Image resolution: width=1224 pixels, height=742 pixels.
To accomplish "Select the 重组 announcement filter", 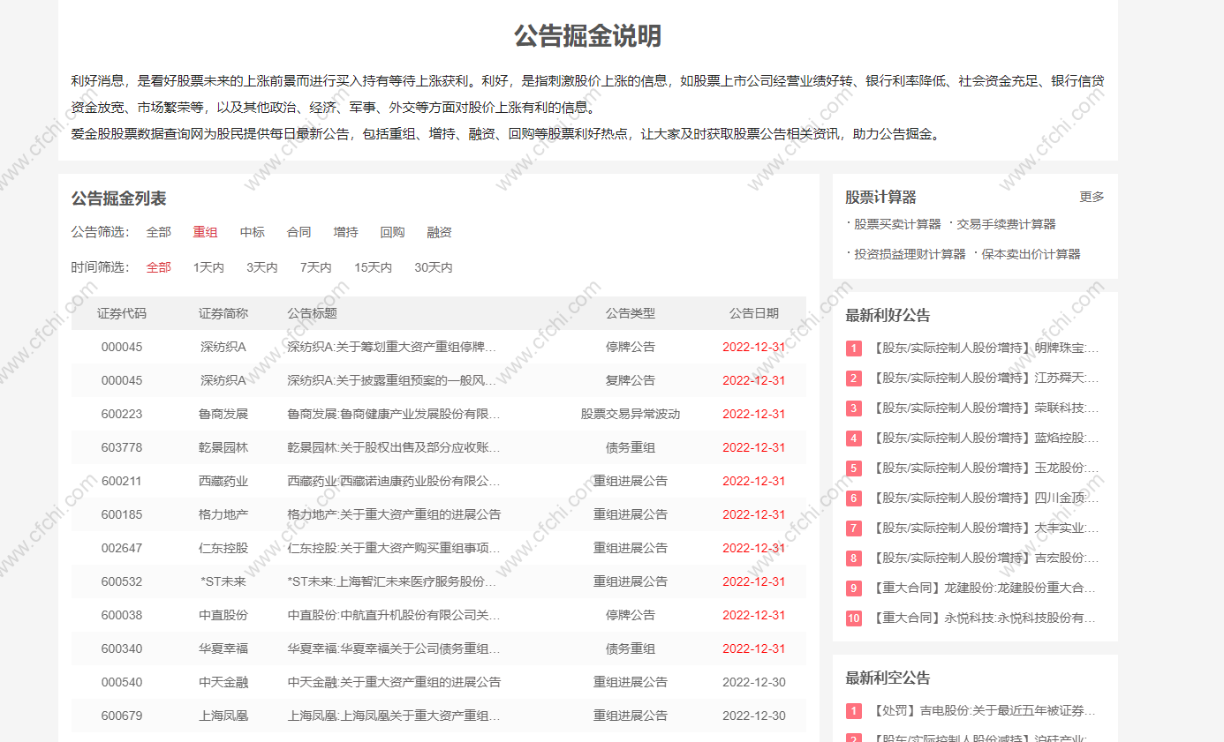I will 205,232.
